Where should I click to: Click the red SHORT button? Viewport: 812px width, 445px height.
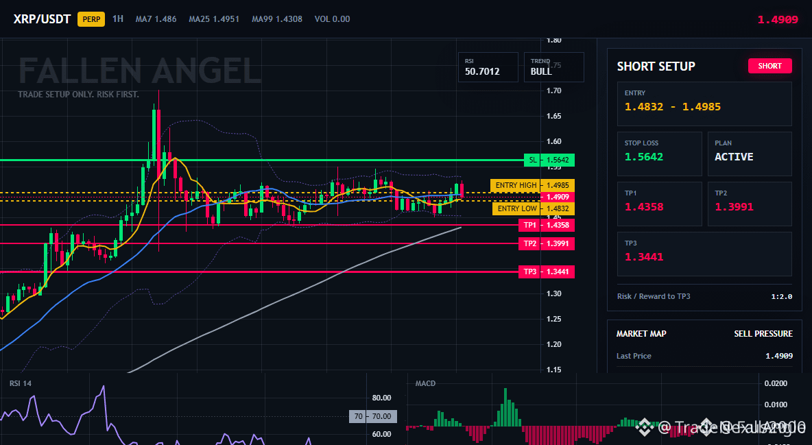pyautogui.click(x=769, y=66)
